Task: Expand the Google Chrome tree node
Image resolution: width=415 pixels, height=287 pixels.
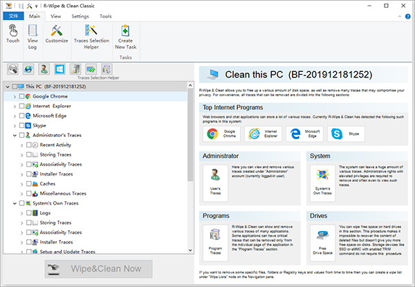Action: (15, 97)
